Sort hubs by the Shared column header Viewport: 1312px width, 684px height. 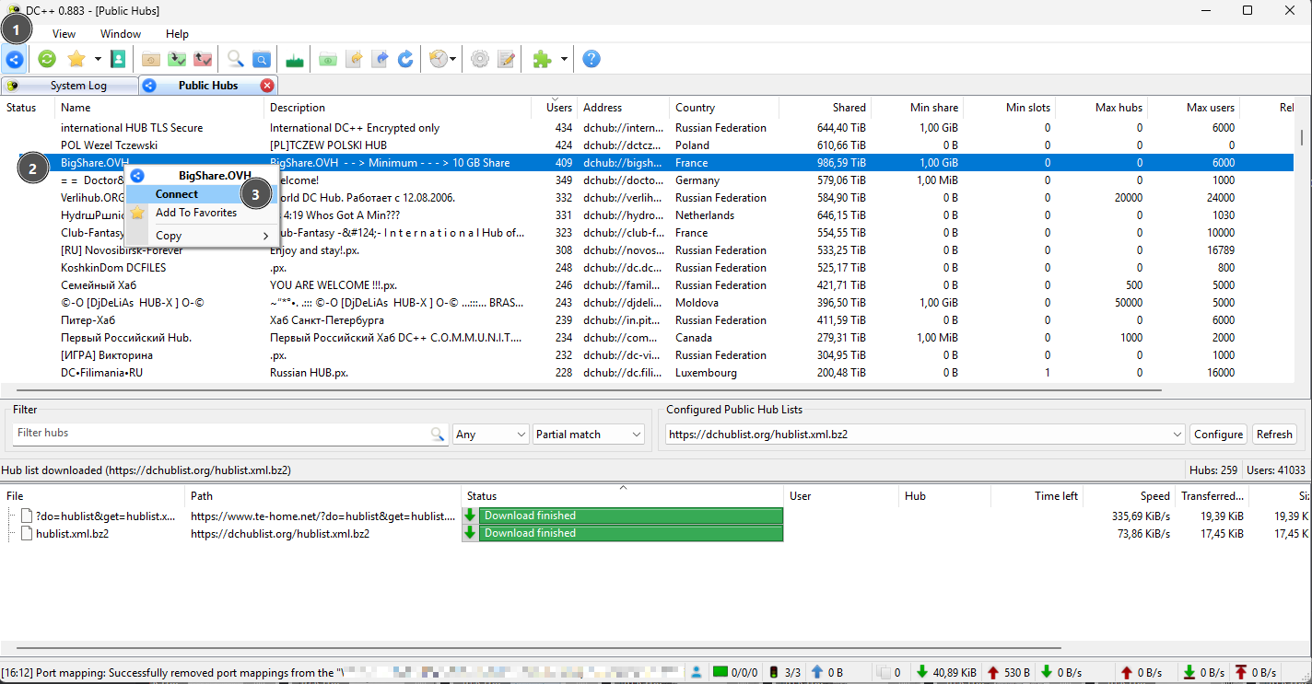pyautogui.click(x=826, y=108)
